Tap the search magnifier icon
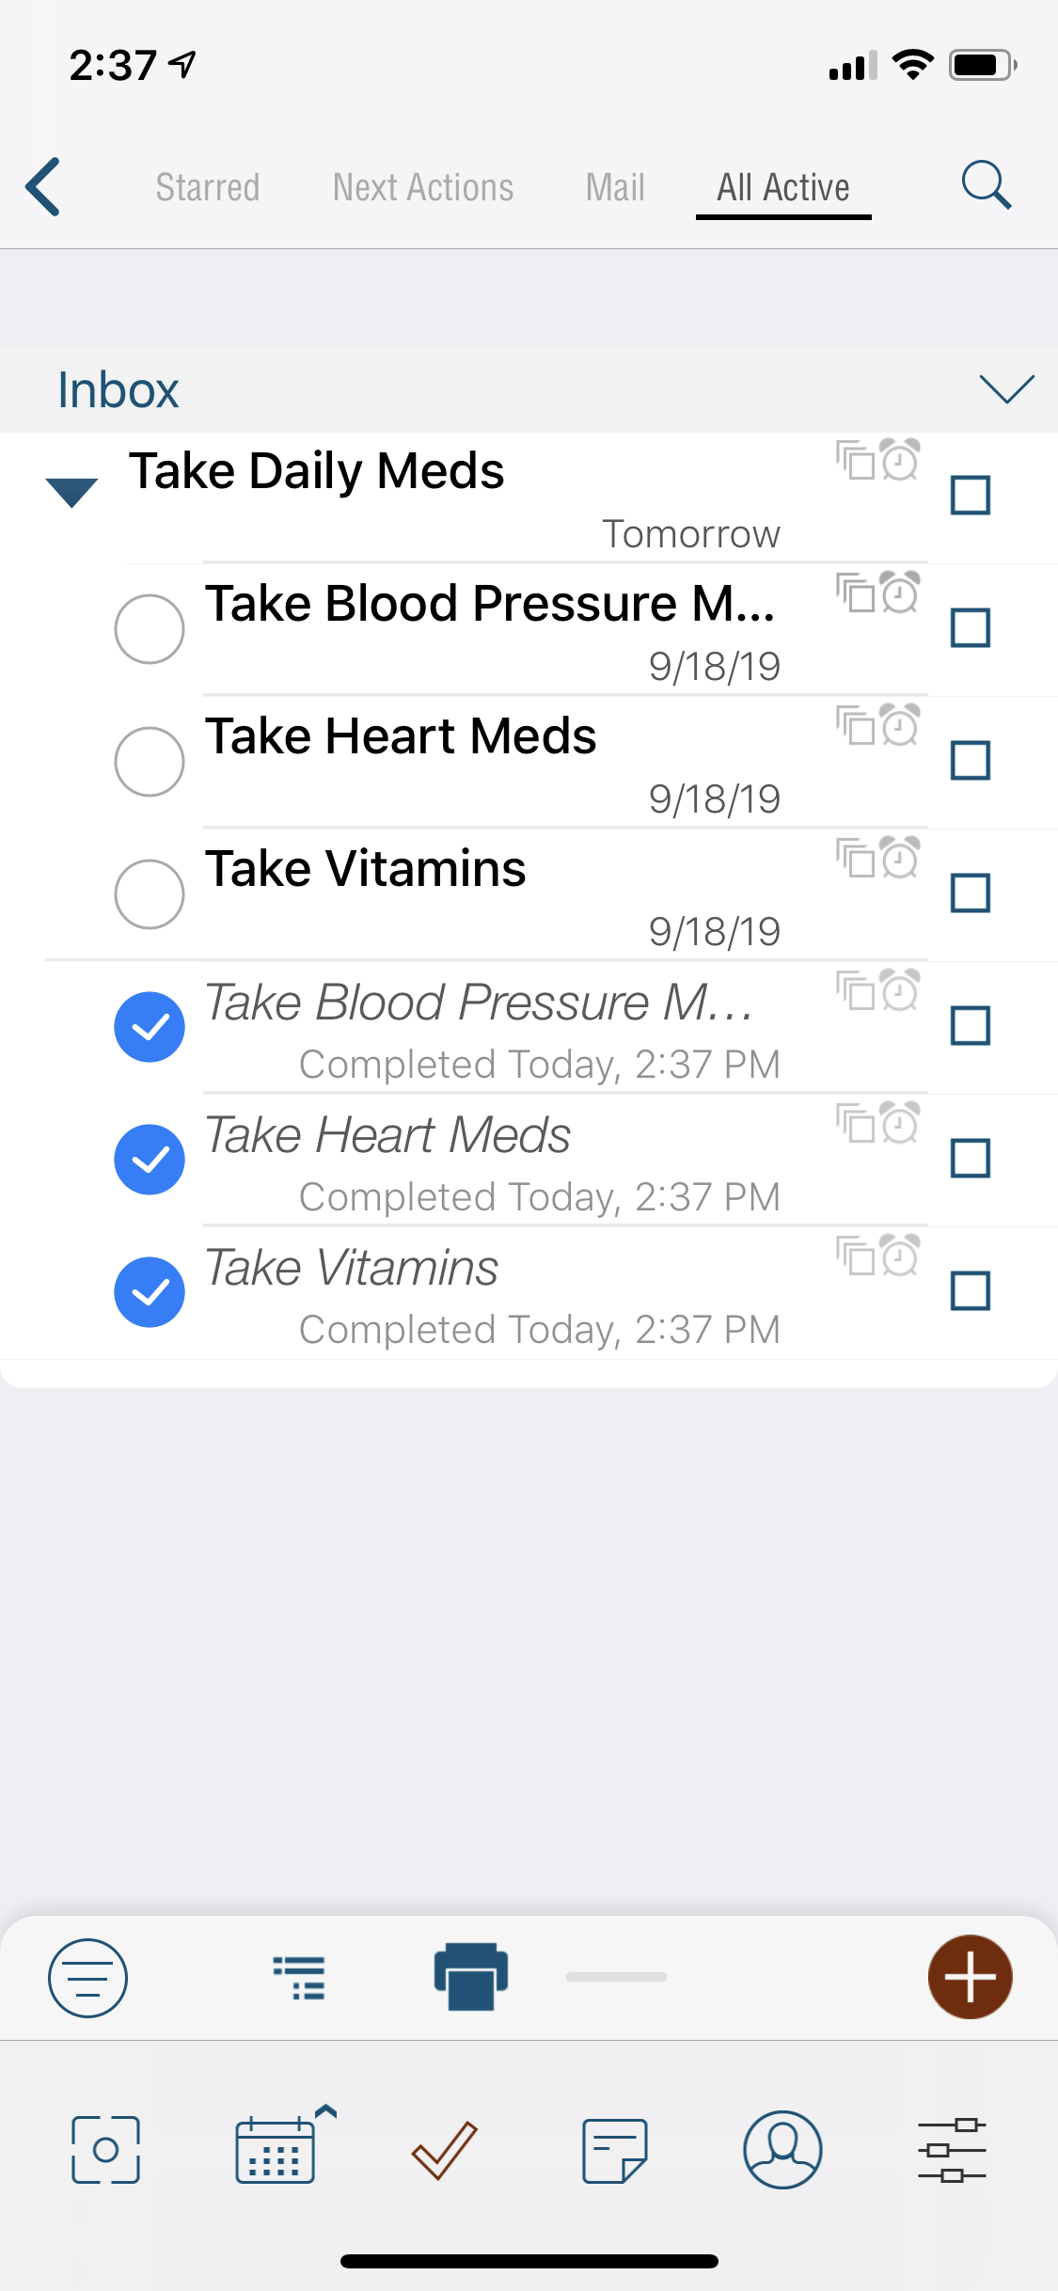The width and height of the screenshot is (1058, 2291). click(x=986, y=184)
